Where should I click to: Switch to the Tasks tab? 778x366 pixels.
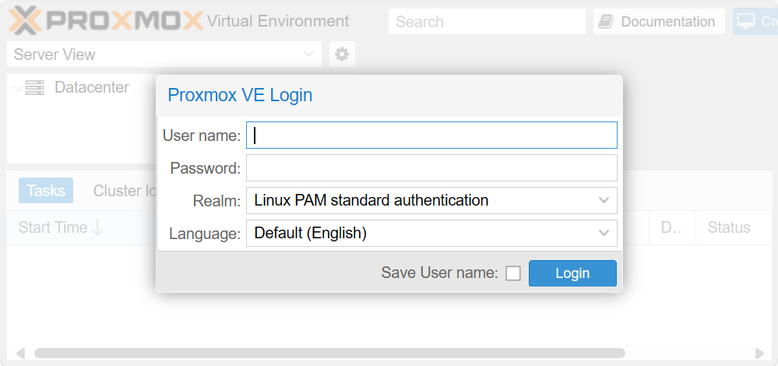45,191
